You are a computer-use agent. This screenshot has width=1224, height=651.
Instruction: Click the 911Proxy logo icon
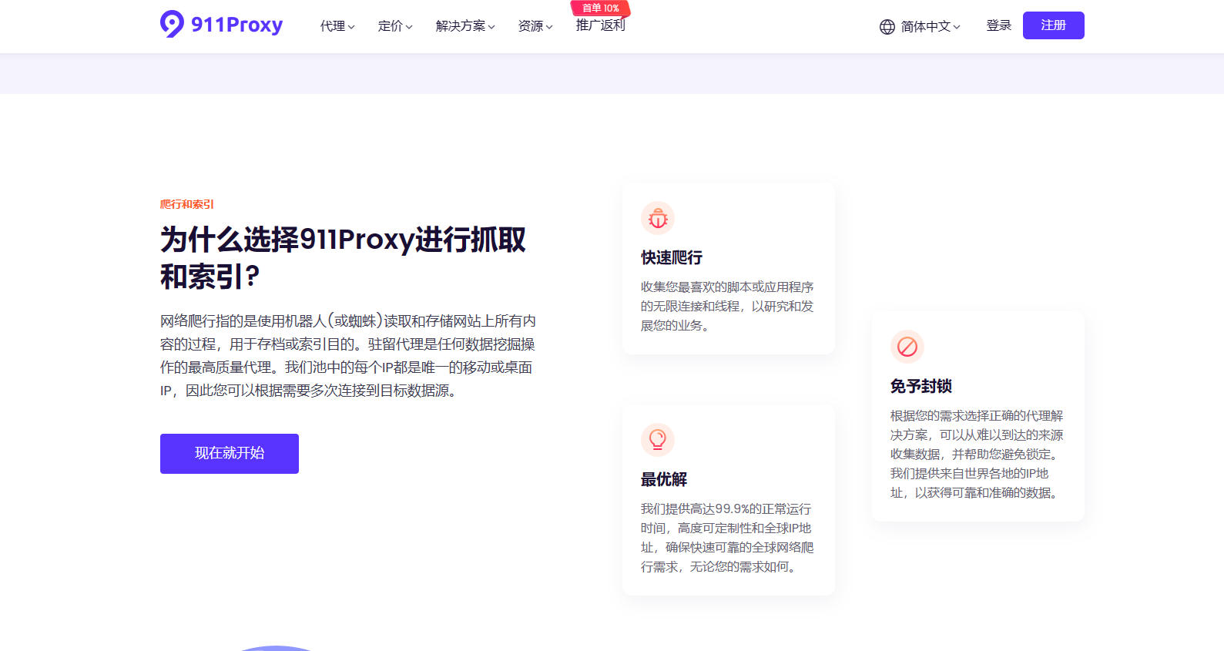pyautogui.click(x=172, y=24)
